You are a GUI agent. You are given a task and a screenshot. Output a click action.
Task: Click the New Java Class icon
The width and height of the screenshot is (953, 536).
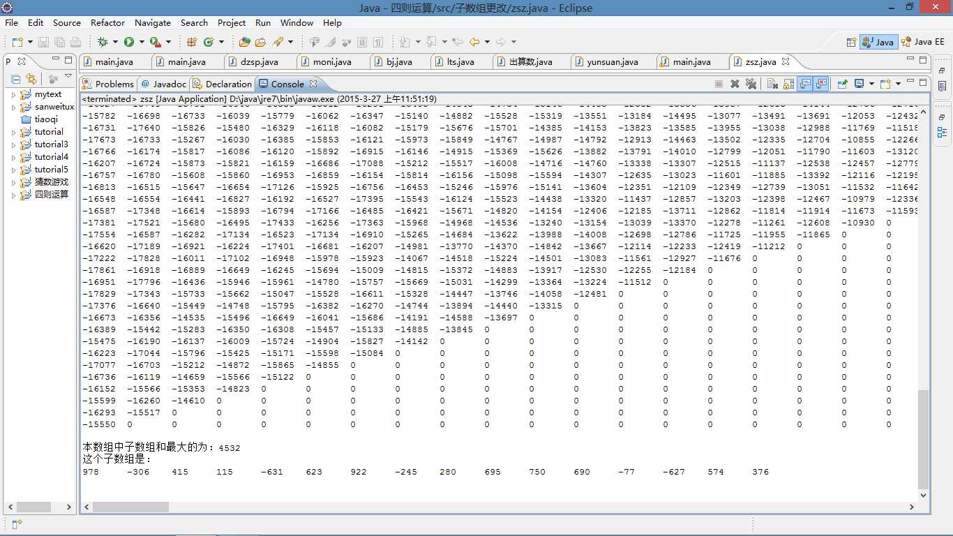208,42
